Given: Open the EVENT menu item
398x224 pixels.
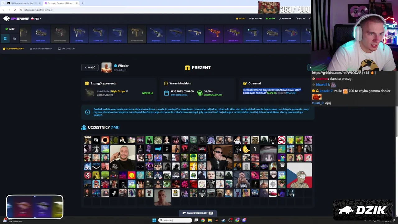Looking at the screenshot, I should 241,19.
